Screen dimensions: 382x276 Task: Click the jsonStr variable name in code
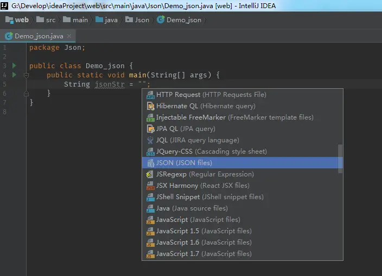[110, 84]
